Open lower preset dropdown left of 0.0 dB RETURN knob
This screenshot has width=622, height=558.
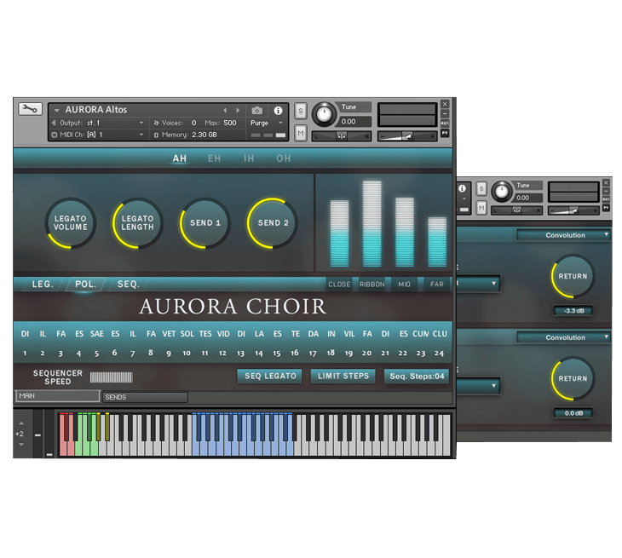tap(478, 386)
